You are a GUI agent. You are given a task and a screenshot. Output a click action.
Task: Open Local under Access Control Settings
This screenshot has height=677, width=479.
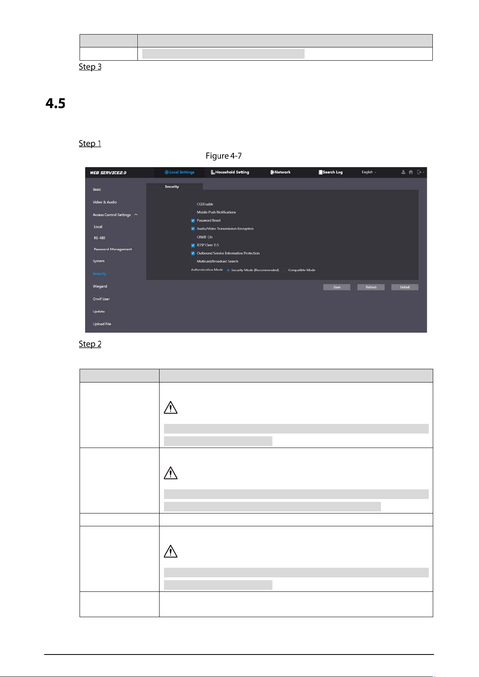tap(98, 227)
